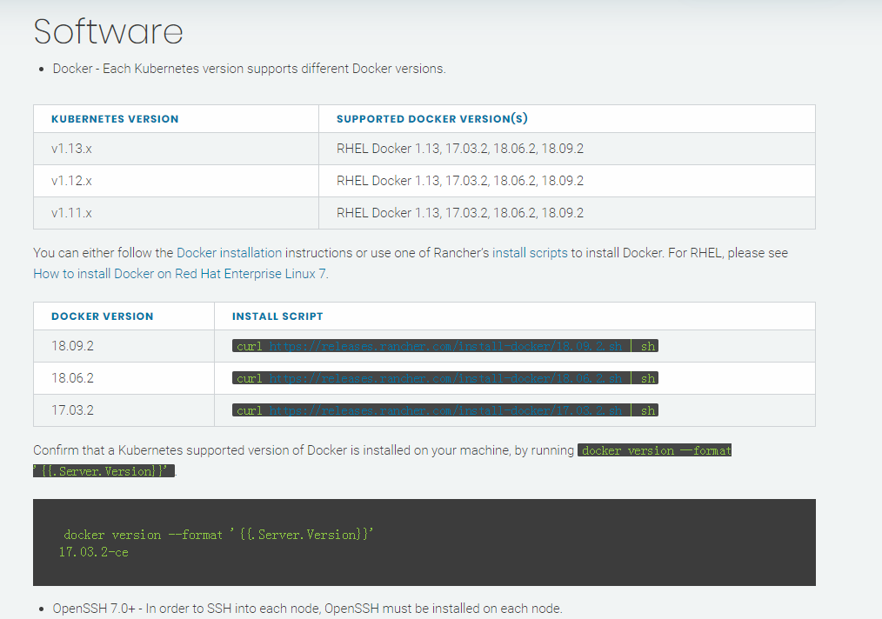Click the docker version command in code block
This screenshot has height=619, width=882.
218,535
